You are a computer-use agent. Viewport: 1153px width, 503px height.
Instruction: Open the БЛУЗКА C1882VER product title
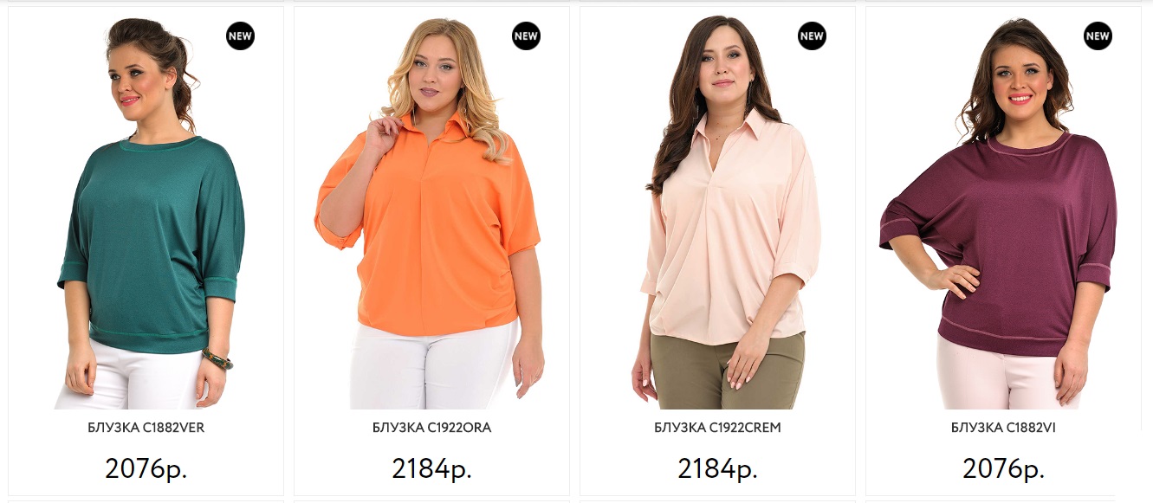point(146,428)
